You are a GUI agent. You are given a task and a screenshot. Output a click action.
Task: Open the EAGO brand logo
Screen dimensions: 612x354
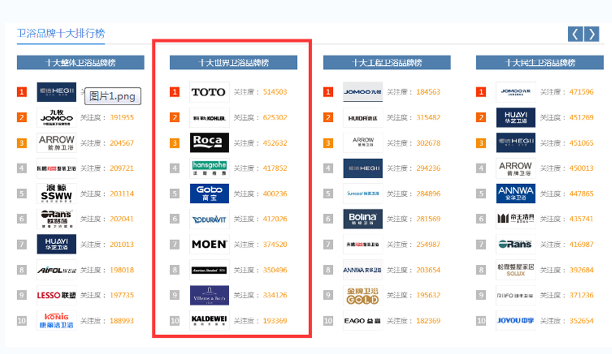363,321
